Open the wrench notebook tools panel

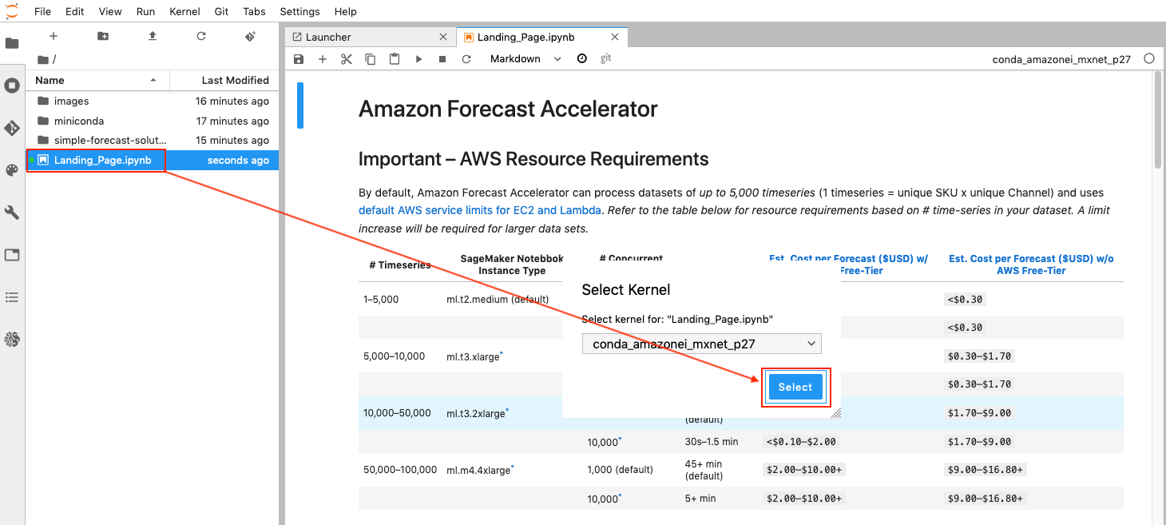(x=12, y=213)
